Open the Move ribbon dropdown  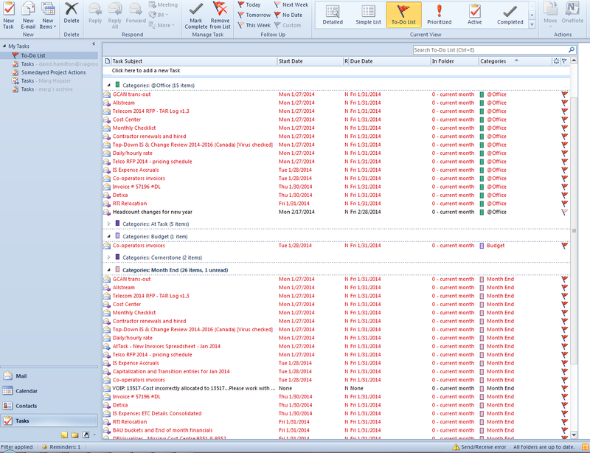(x=550, y=15)
